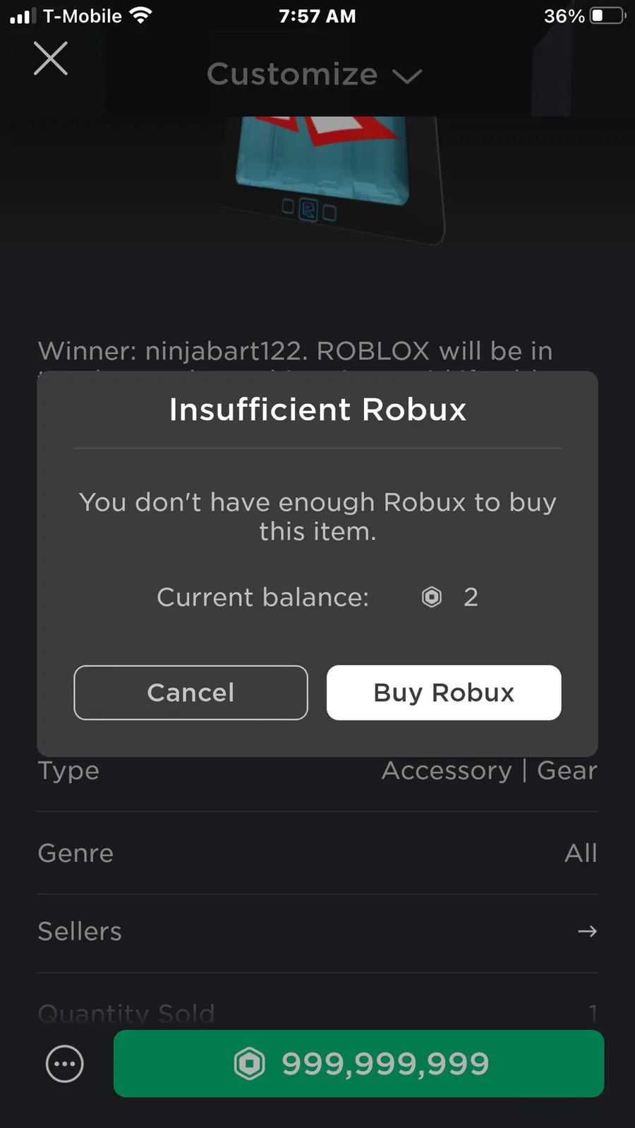Tap the Robux icon beside Current balance
Image resolution: width=635 pixels, height=1128 pixels.
pyautogui.click(x=432, y=597)
